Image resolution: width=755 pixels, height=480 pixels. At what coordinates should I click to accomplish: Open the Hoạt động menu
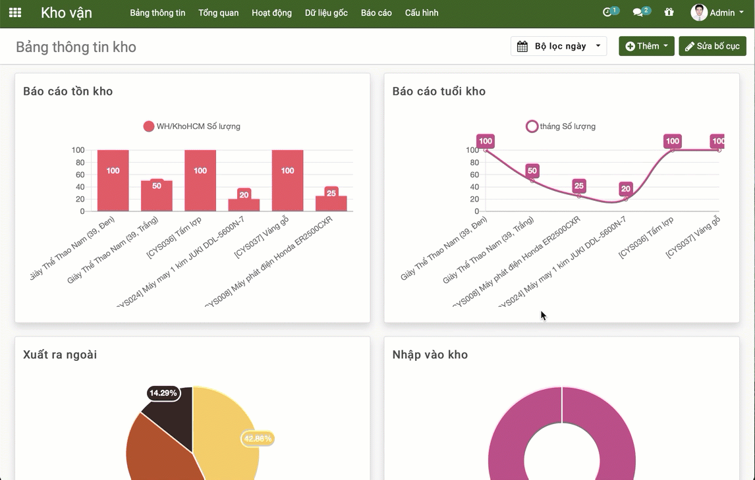[x=271, y=13]
